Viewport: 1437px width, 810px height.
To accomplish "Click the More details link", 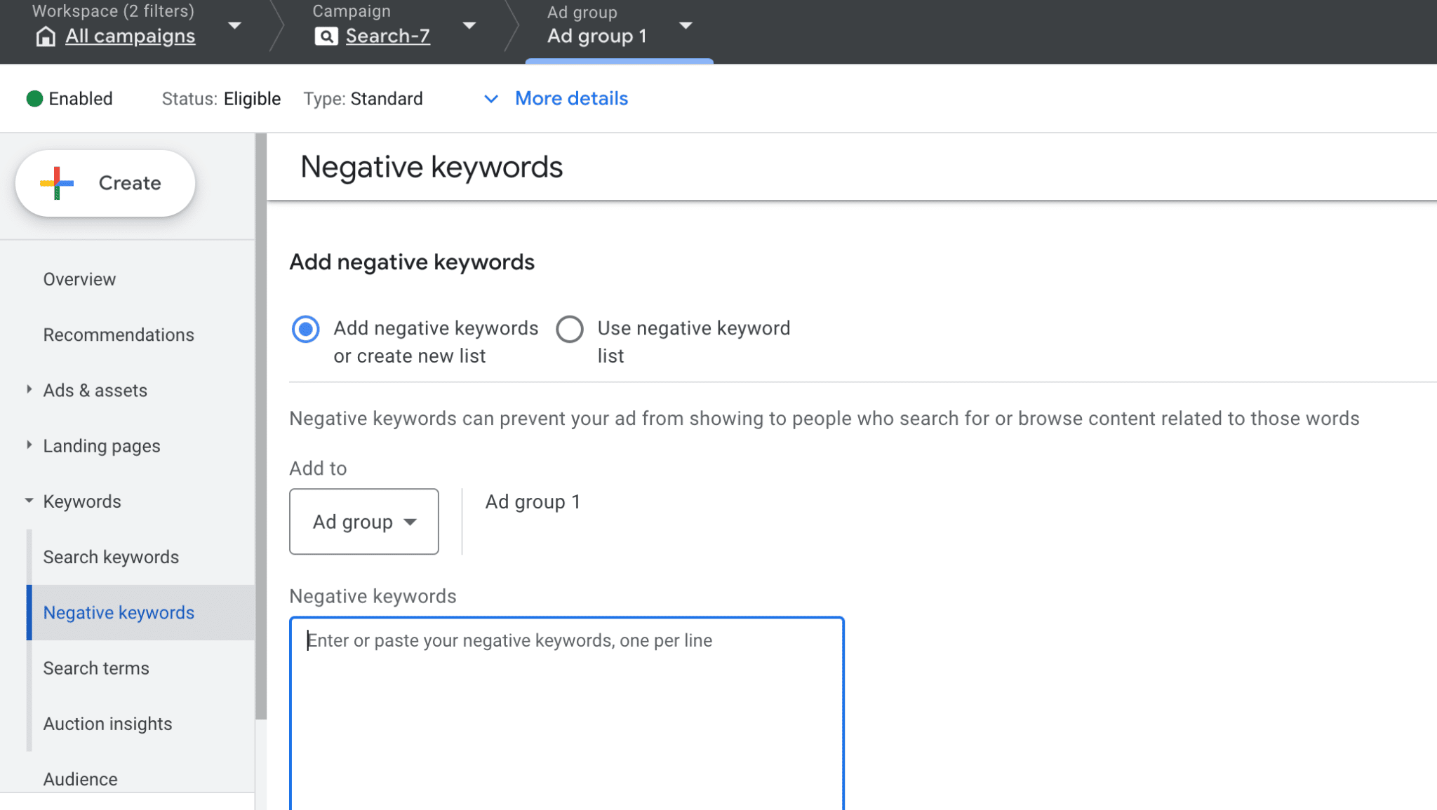I will coord(571,99).
